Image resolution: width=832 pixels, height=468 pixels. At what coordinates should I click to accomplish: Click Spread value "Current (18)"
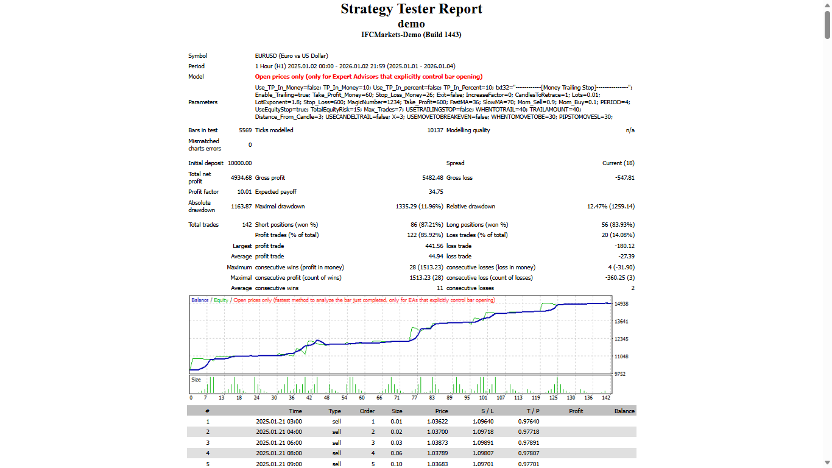tap(618, 163)
